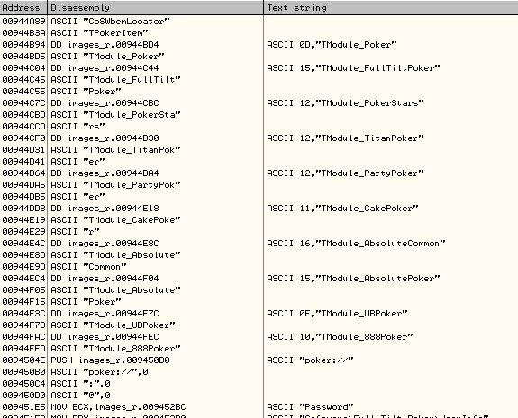This screenshot has height=418, width=518.
Task: Select text string 10,"TModule_888Poker"
Action: [340, 337]
